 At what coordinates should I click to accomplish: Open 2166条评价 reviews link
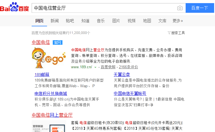tap(128, 67)
